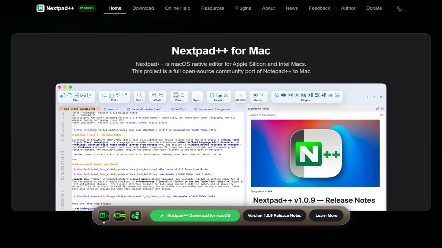Switch to the test2.js tab
This screenshot has width=442, height=248.
180,109
